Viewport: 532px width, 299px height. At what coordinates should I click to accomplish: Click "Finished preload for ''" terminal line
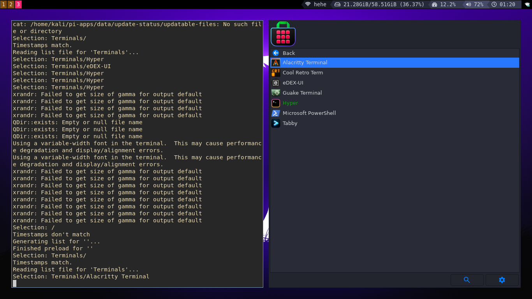(53, 248)
